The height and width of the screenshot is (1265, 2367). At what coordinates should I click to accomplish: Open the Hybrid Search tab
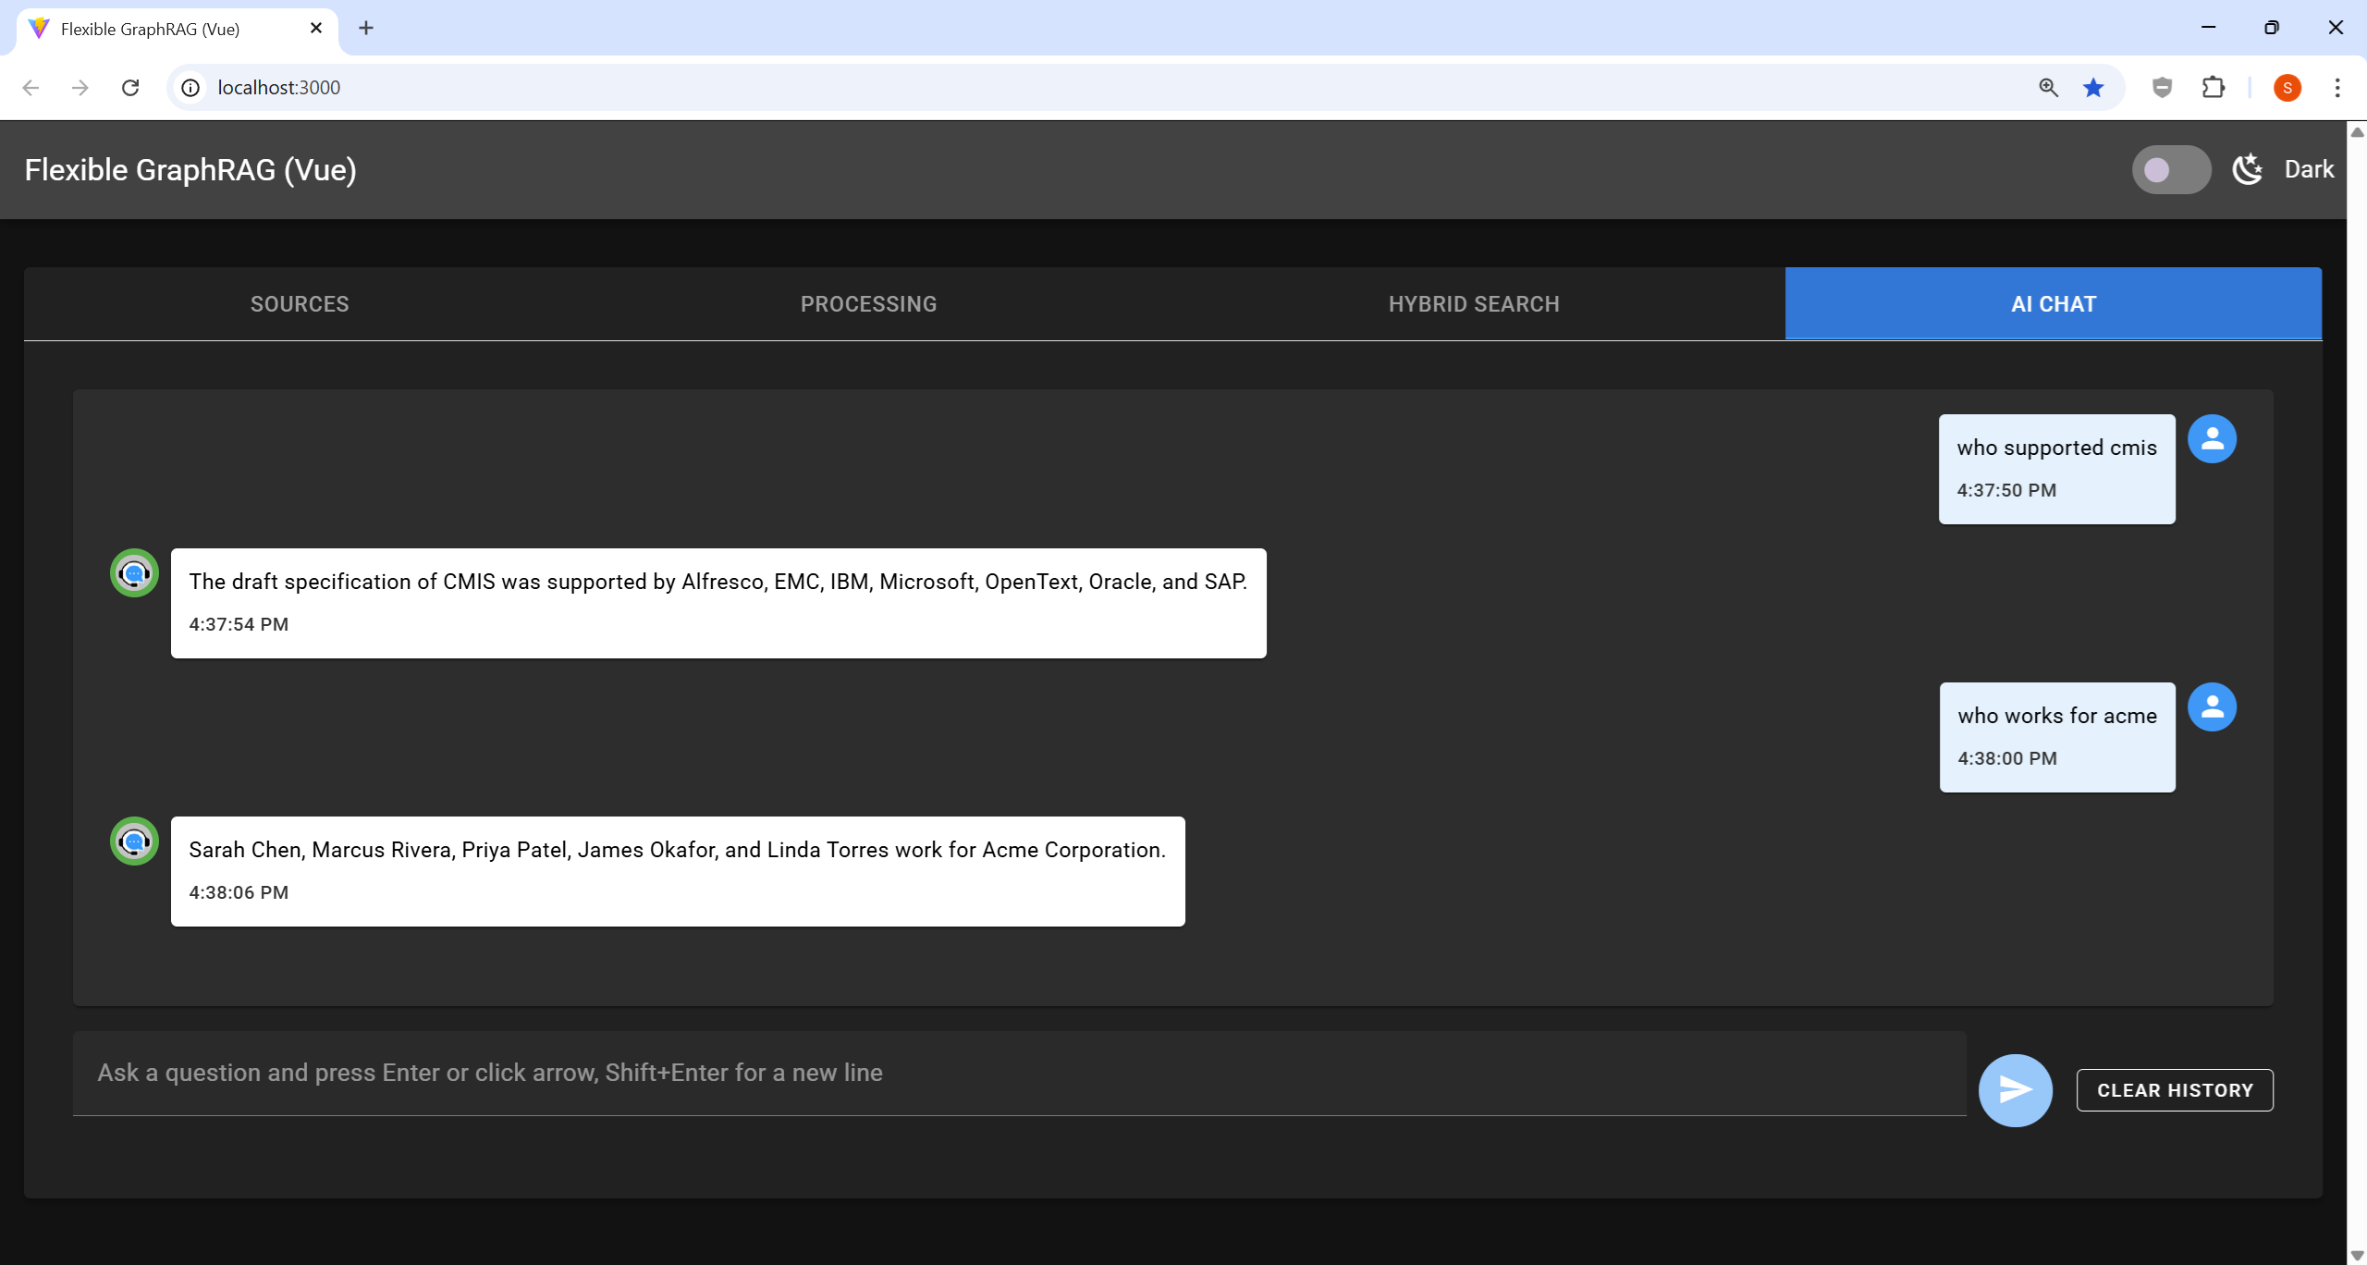click(1474, 304)
